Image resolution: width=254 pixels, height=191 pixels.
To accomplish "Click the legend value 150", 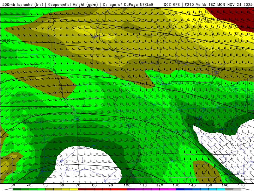I will [209, 185].
